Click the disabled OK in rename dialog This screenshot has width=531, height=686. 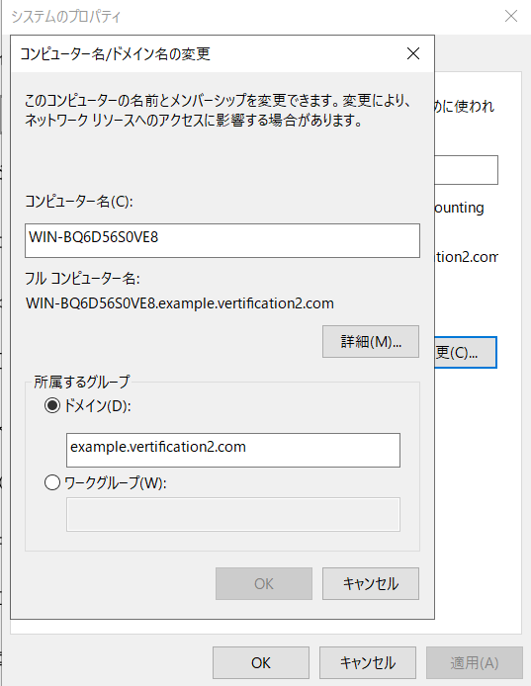[x=264, y=583]
